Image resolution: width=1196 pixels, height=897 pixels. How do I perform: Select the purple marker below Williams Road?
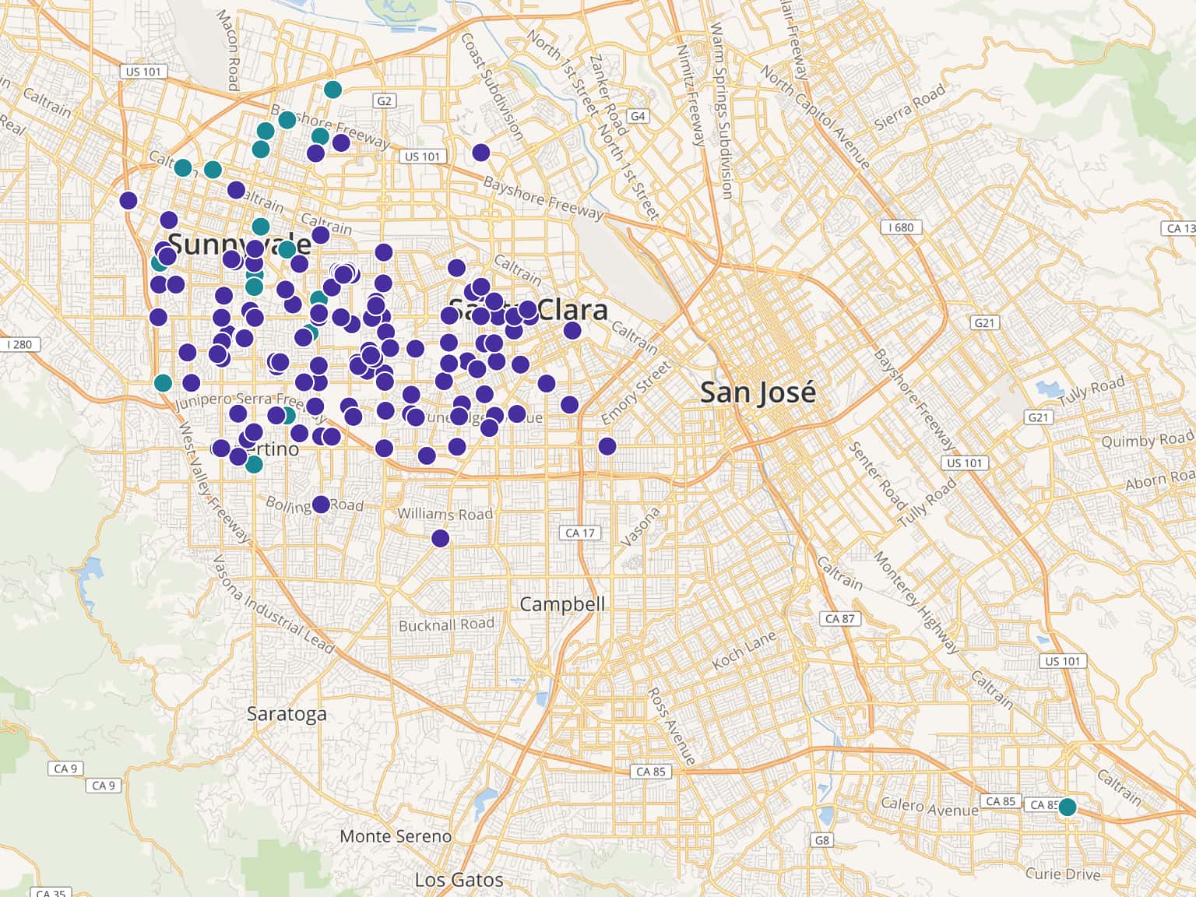440,538
